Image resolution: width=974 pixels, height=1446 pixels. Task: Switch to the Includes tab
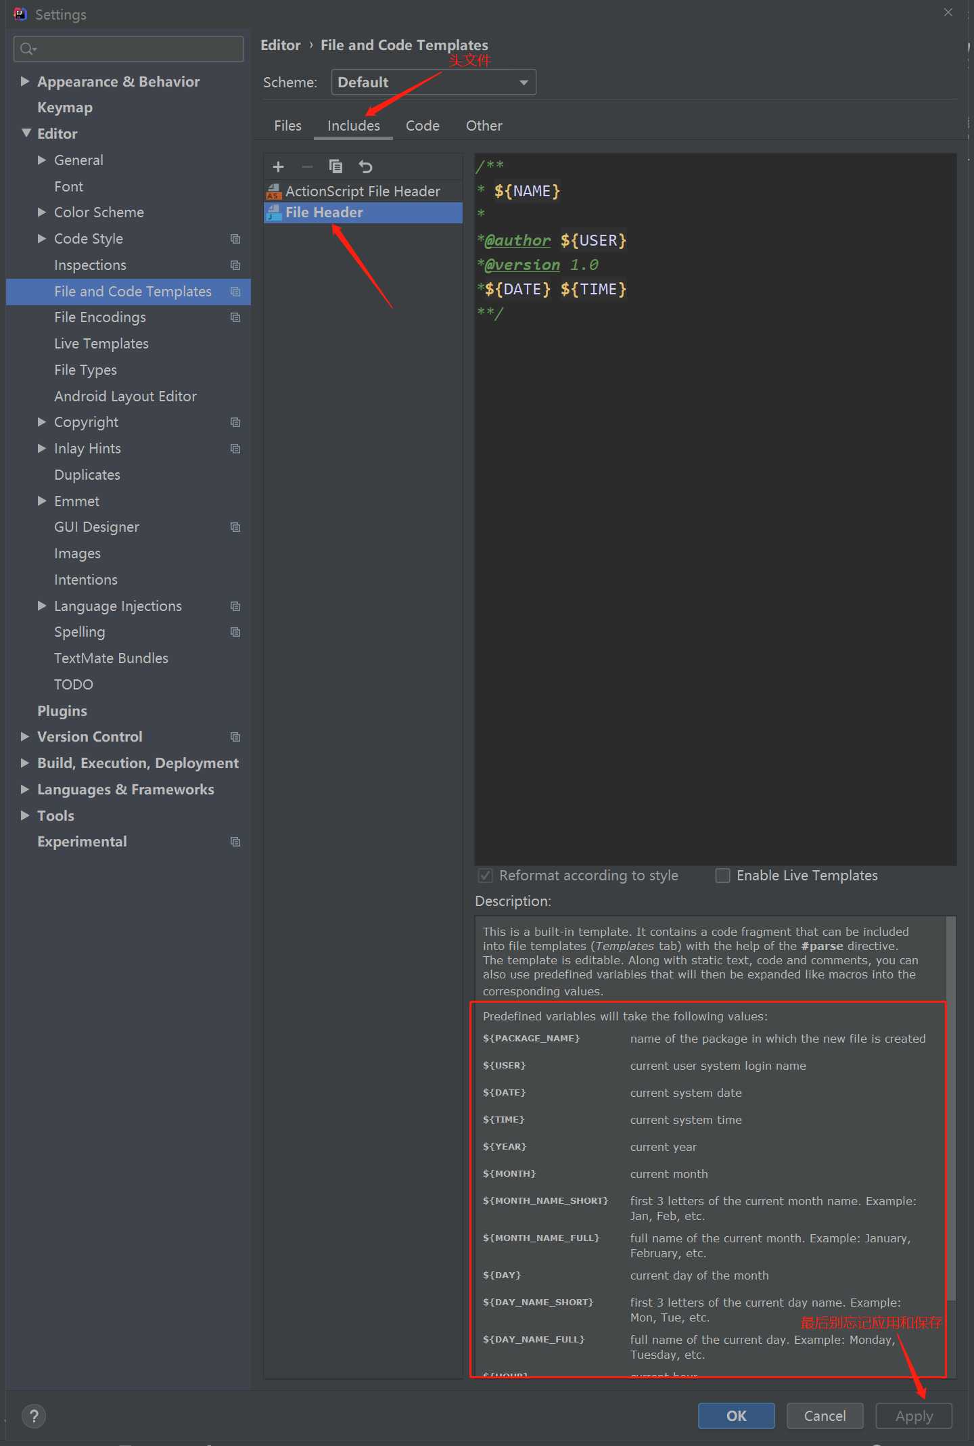[353, 126]
